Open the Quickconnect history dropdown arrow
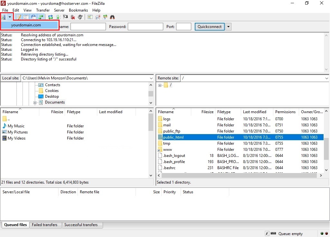The width and height of the screenshot is (330, 237). [228, 27]
